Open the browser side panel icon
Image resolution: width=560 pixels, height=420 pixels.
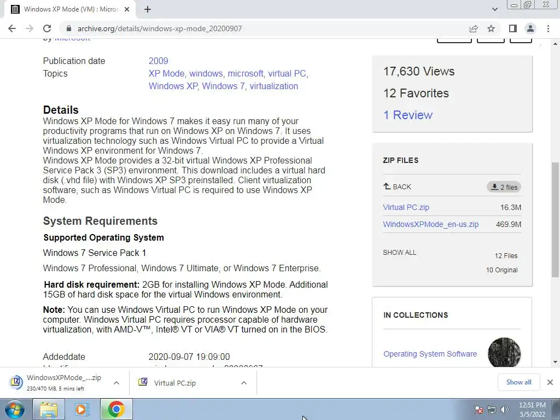coord(513,28)
